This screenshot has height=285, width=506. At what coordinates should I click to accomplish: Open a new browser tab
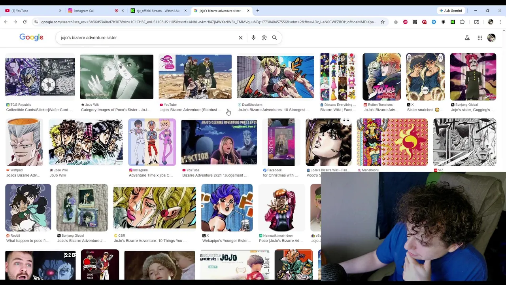(257, 11)
